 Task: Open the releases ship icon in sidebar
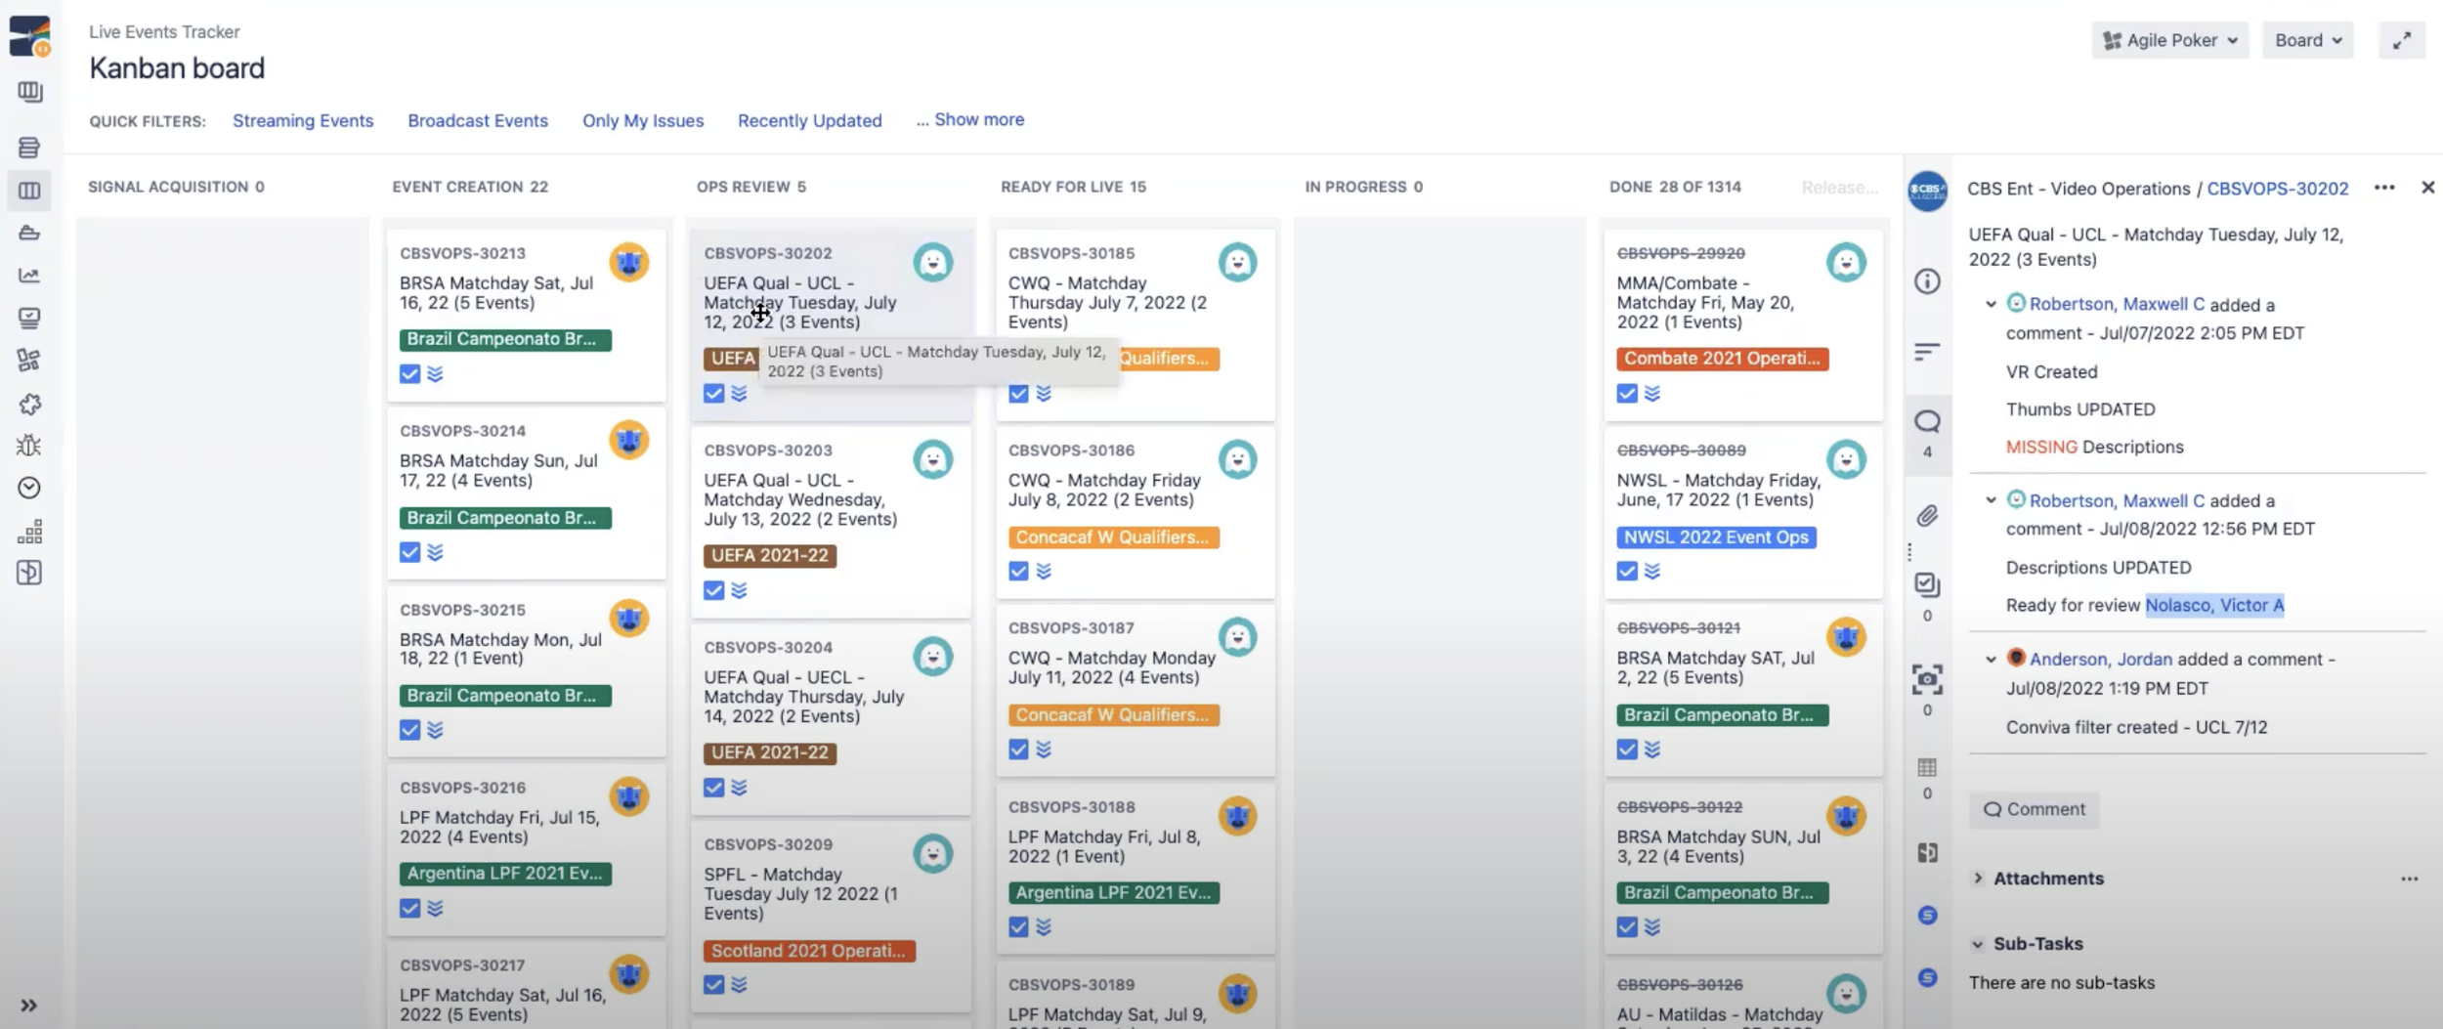pyautogui.click(x=29, y=233)
